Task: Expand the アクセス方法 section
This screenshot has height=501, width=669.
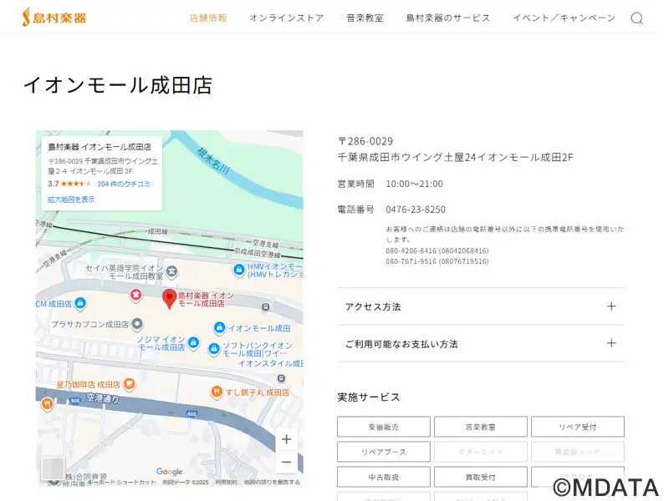Action: [481, 306]
